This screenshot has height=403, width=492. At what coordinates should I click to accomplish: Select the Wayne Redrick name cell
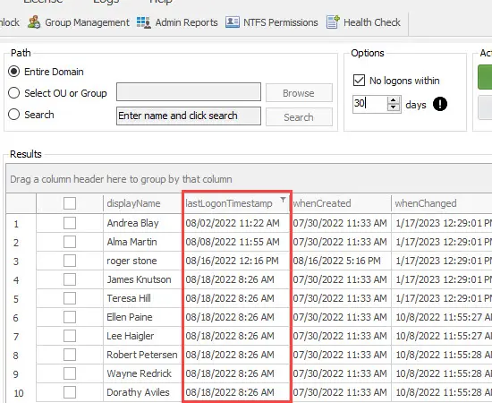[x=142, y=373]
